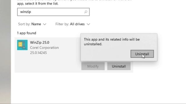Click the WinZip app icon
Viewport: 186px width, 104px height.
[22, 45]
